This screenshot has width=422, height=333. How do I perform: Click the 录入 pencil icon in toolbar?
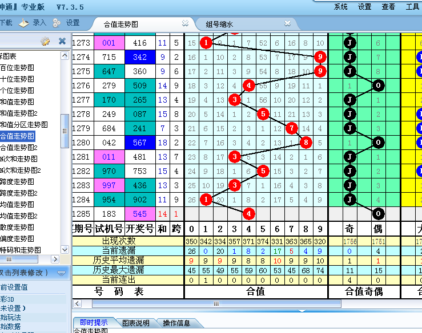pyautogui.click(x=23, y=23)
